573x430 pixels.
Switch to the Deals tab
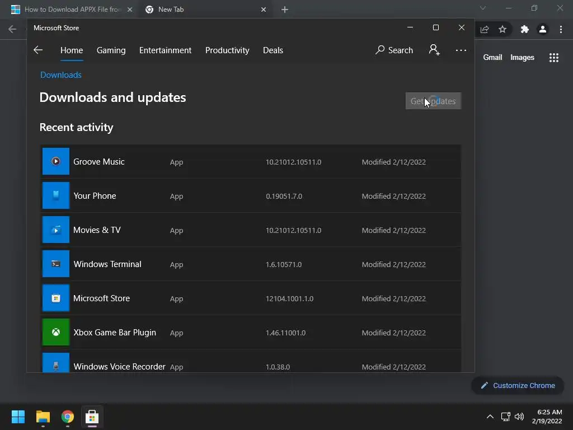pos(273,50)
